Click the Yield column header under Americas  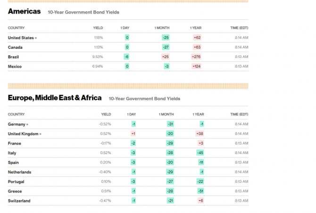click(x=98, y=28)
